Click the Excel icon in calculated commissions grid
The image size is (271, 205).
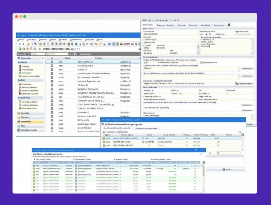[204, 163]
